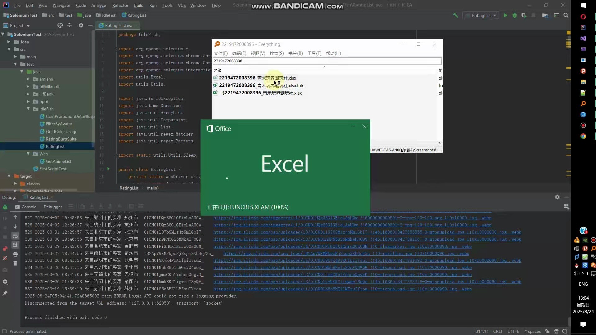Rerun debug with the green bug icon

point(5,207)
